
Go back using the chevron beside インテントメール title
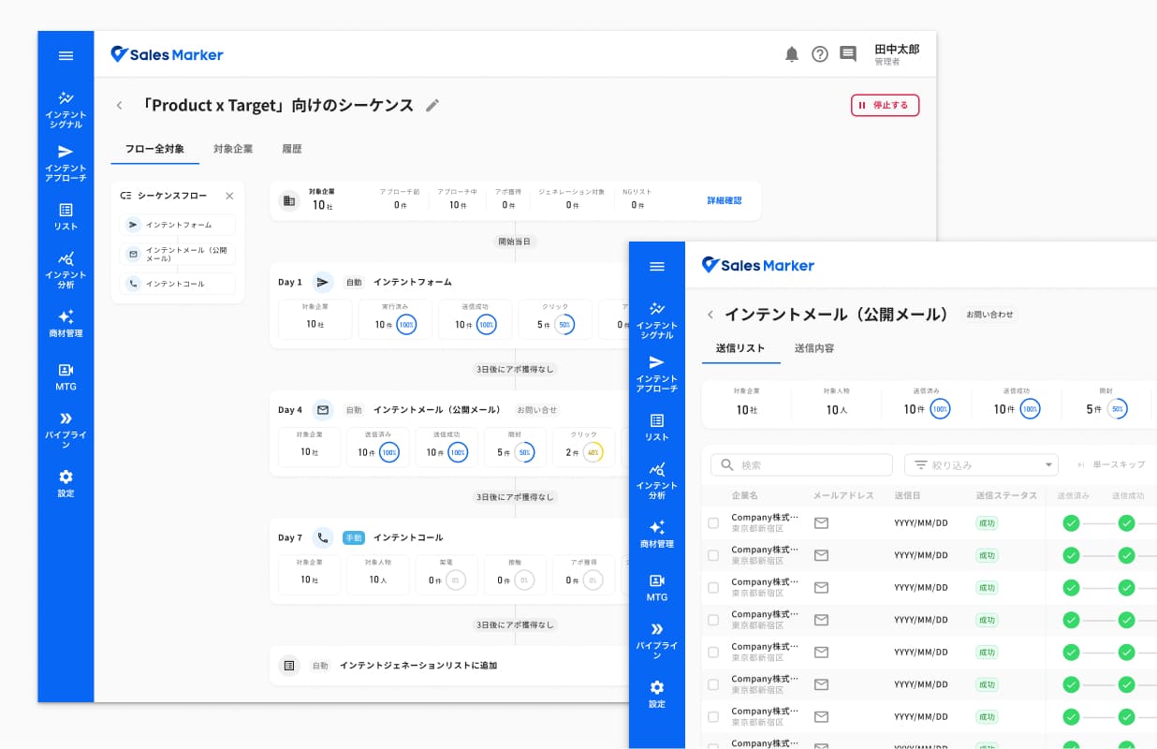(710, 315)
